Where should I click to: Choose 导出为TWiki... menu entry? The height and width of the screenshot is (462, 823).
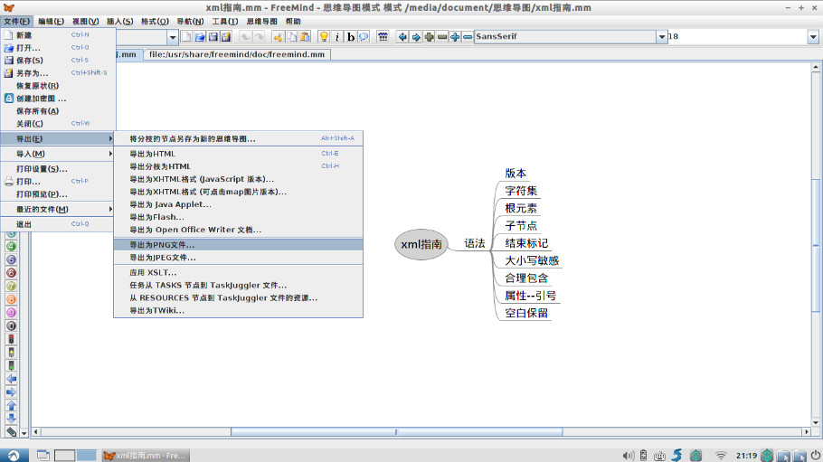click(238, 310)
